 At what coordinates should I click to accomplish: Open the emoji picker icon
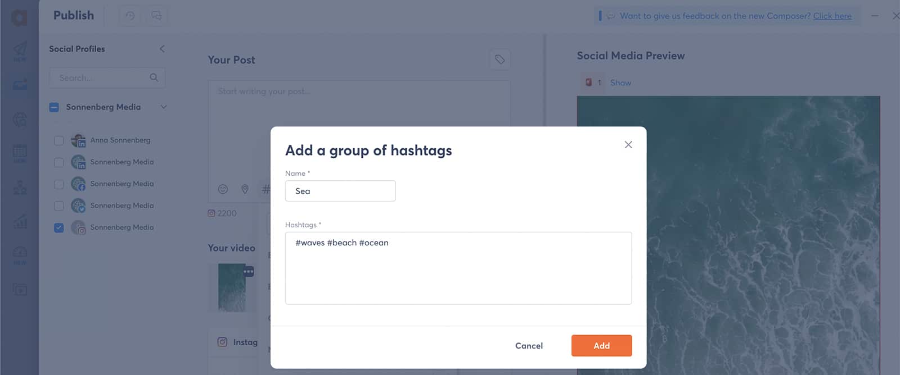223,189
